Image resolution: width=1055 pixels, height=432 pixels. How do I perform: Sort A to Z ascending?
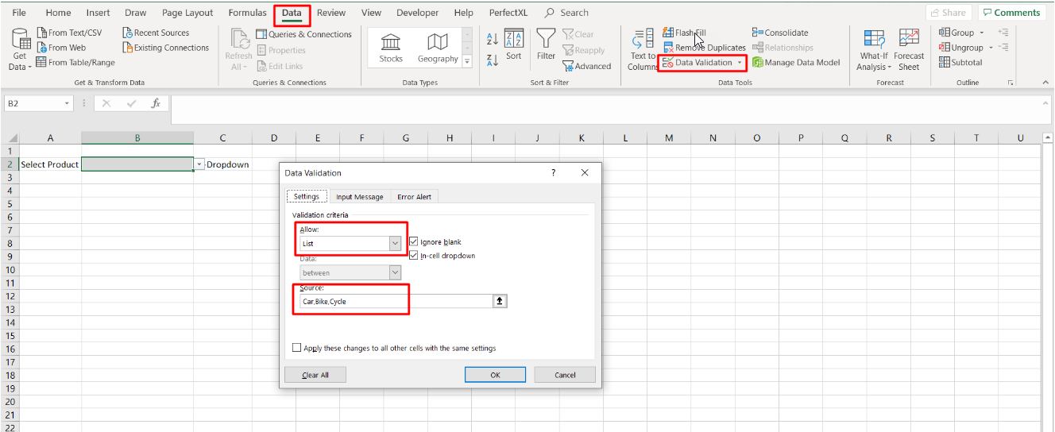492,39
